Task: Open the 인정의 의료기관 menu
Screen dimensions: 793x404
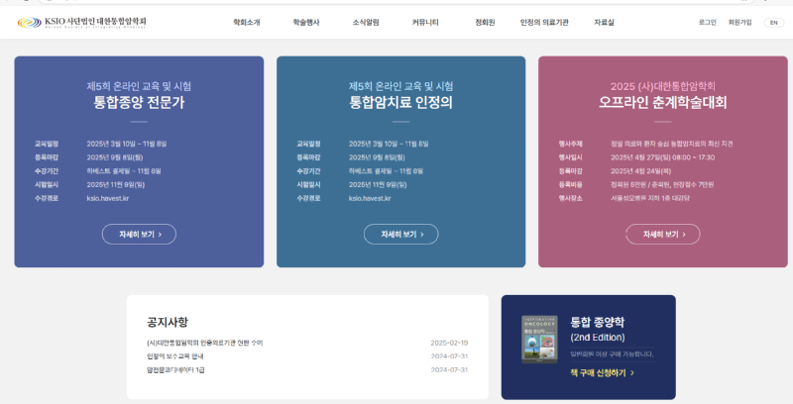Action: click(x=544, y=22)
